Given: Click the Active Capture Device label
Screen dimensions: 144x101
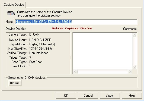Looking at the screenshot, I should coord(72,28).
